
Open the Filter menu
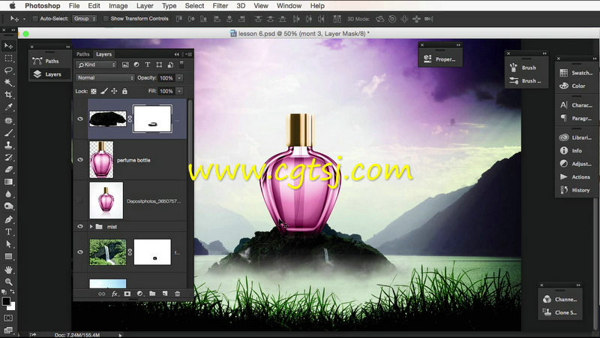pos(220,5)
